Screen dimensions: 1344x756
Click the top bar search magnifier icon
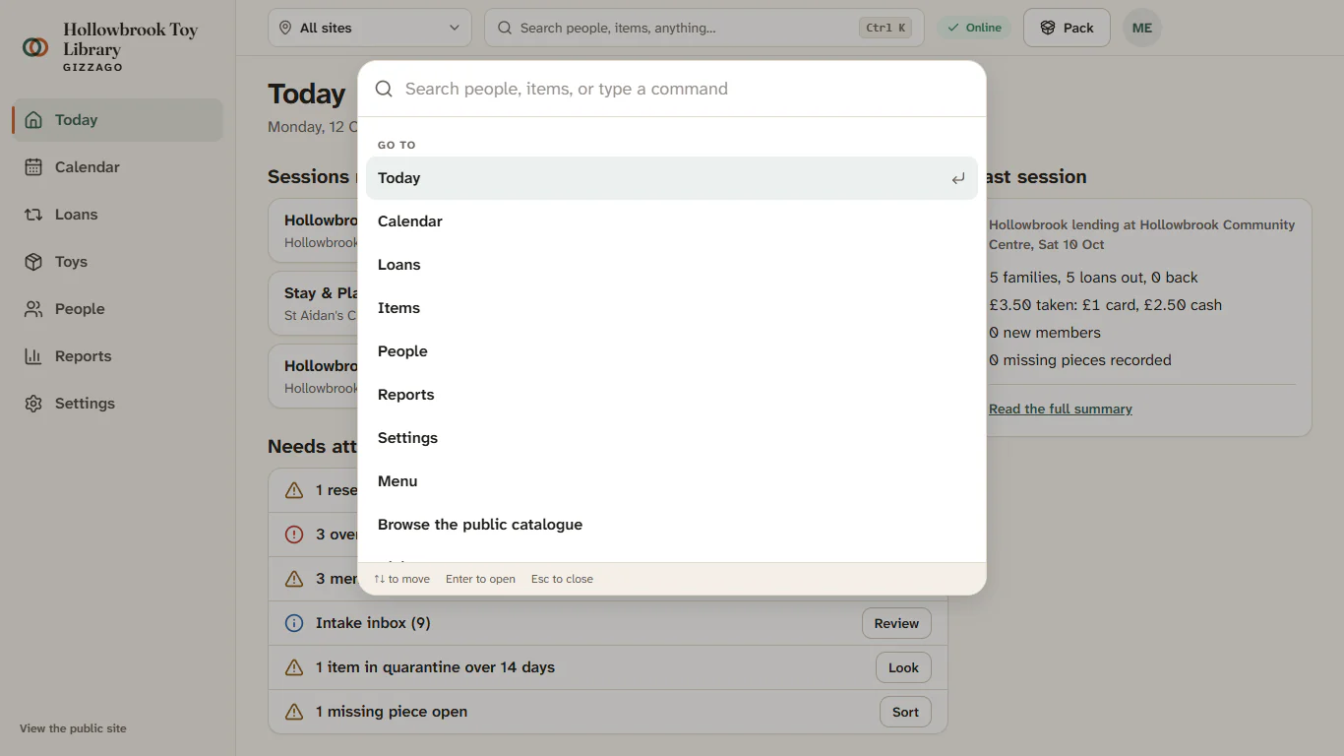point(505,28)
